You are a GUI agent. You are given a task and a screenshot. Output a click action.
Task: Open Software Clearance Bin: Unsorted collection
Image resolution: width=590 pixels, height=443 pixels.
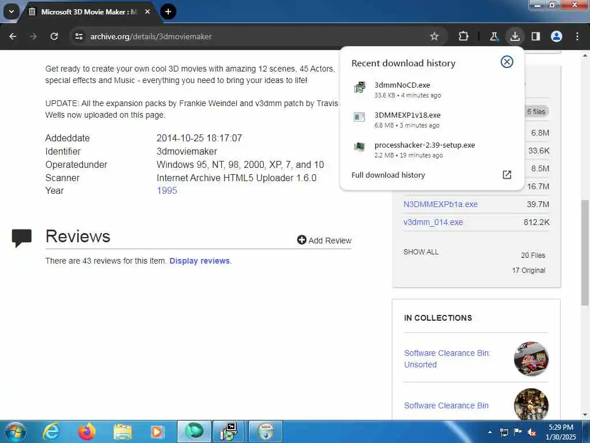(x=447, y=359)
